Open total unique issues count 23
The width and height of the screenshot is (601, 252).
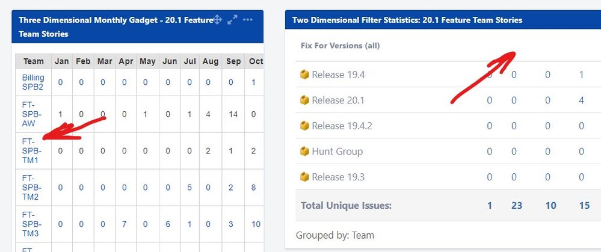coord(517,206)
